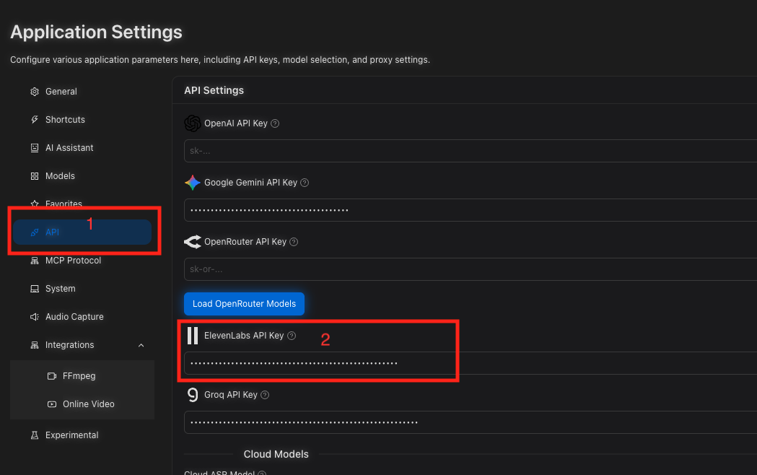This screenshot has width=757, height=475.
Task: Click the API Settings heading
Action: pyautogui.click(x=214, y=90)
